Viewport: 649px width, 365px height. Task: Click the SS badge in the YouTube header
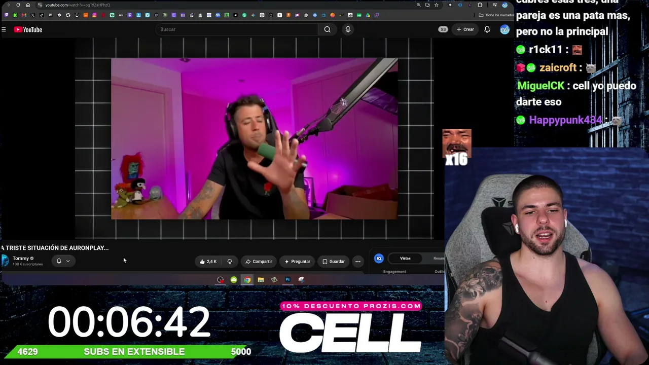pos(443,29)
